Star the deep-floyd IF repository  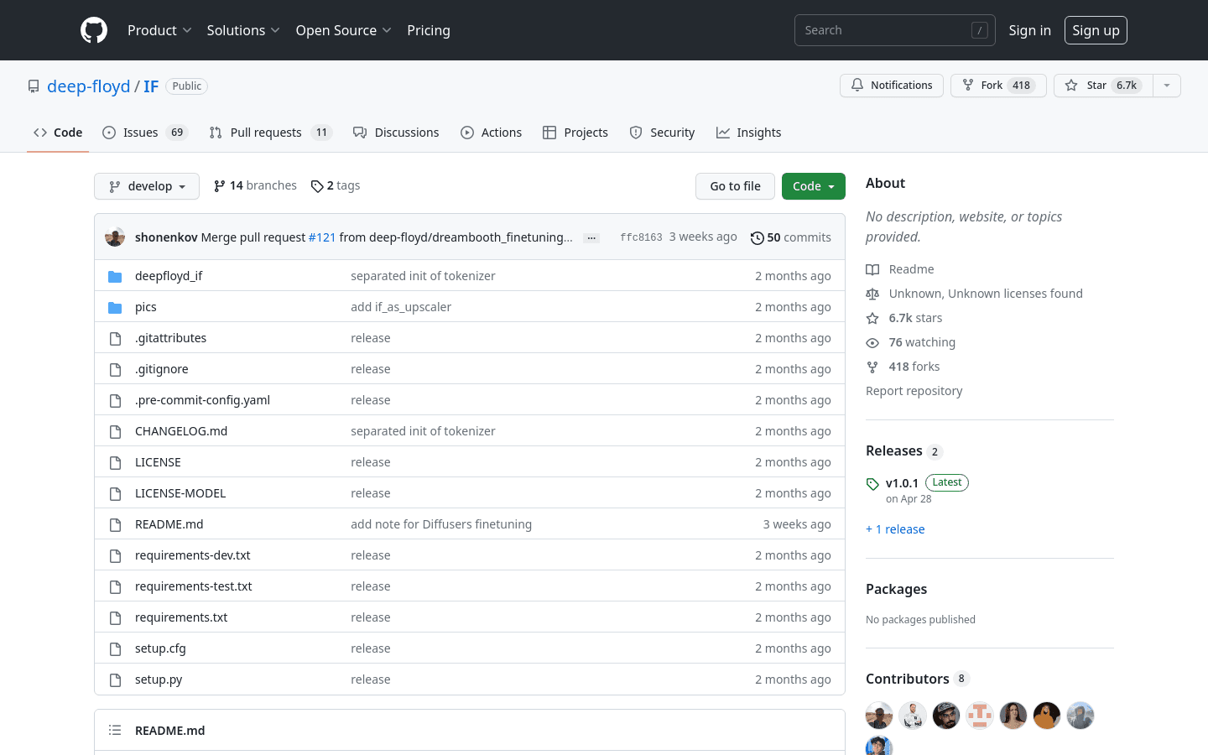(x=1102, y=86)
